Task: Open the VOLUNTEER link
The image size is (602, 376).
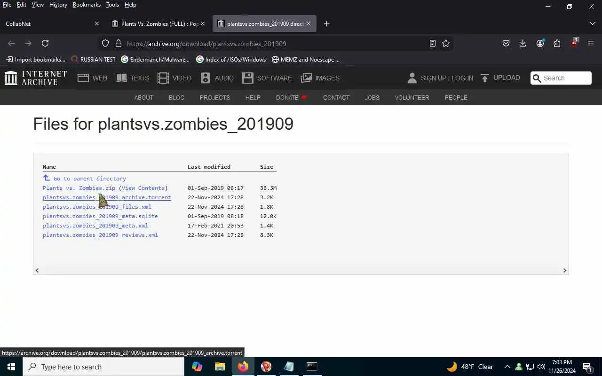Action: pos(412,98)
